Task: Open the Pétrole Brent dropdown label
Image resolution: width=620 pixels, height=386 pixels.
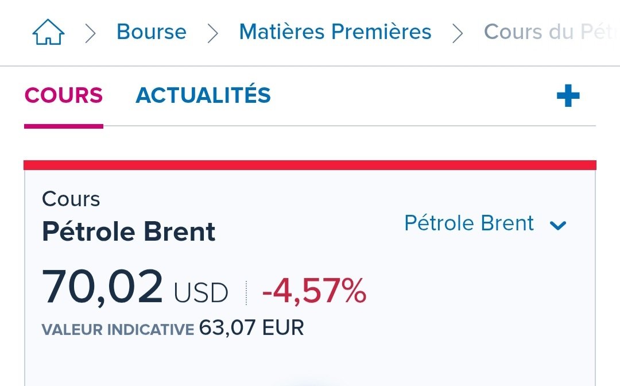Action: click(469, 223)
